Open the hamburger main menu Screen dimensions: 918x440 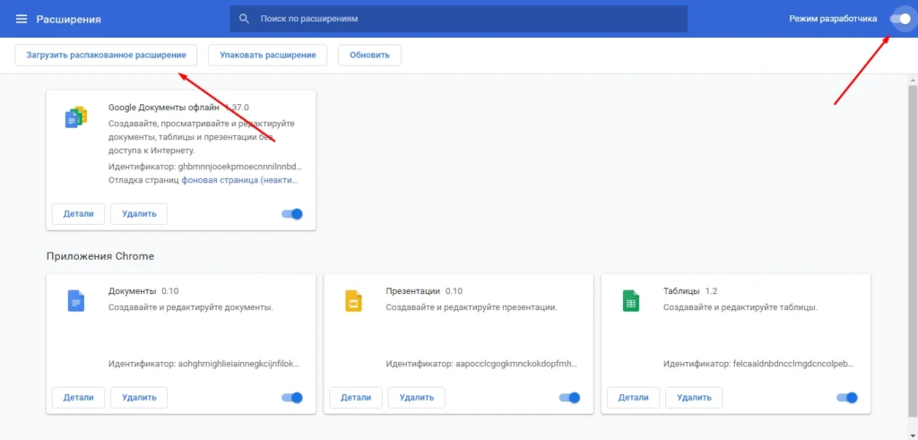click(x=22, y=20)
